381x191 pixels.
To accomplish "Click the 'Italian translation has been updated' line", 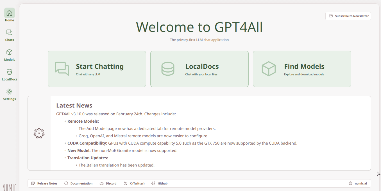I will tap(117, 165).
